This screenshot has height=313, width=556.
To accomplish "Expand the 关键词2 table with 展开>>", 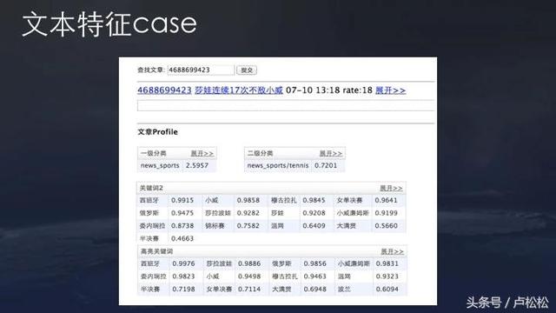I will point(391,188).
